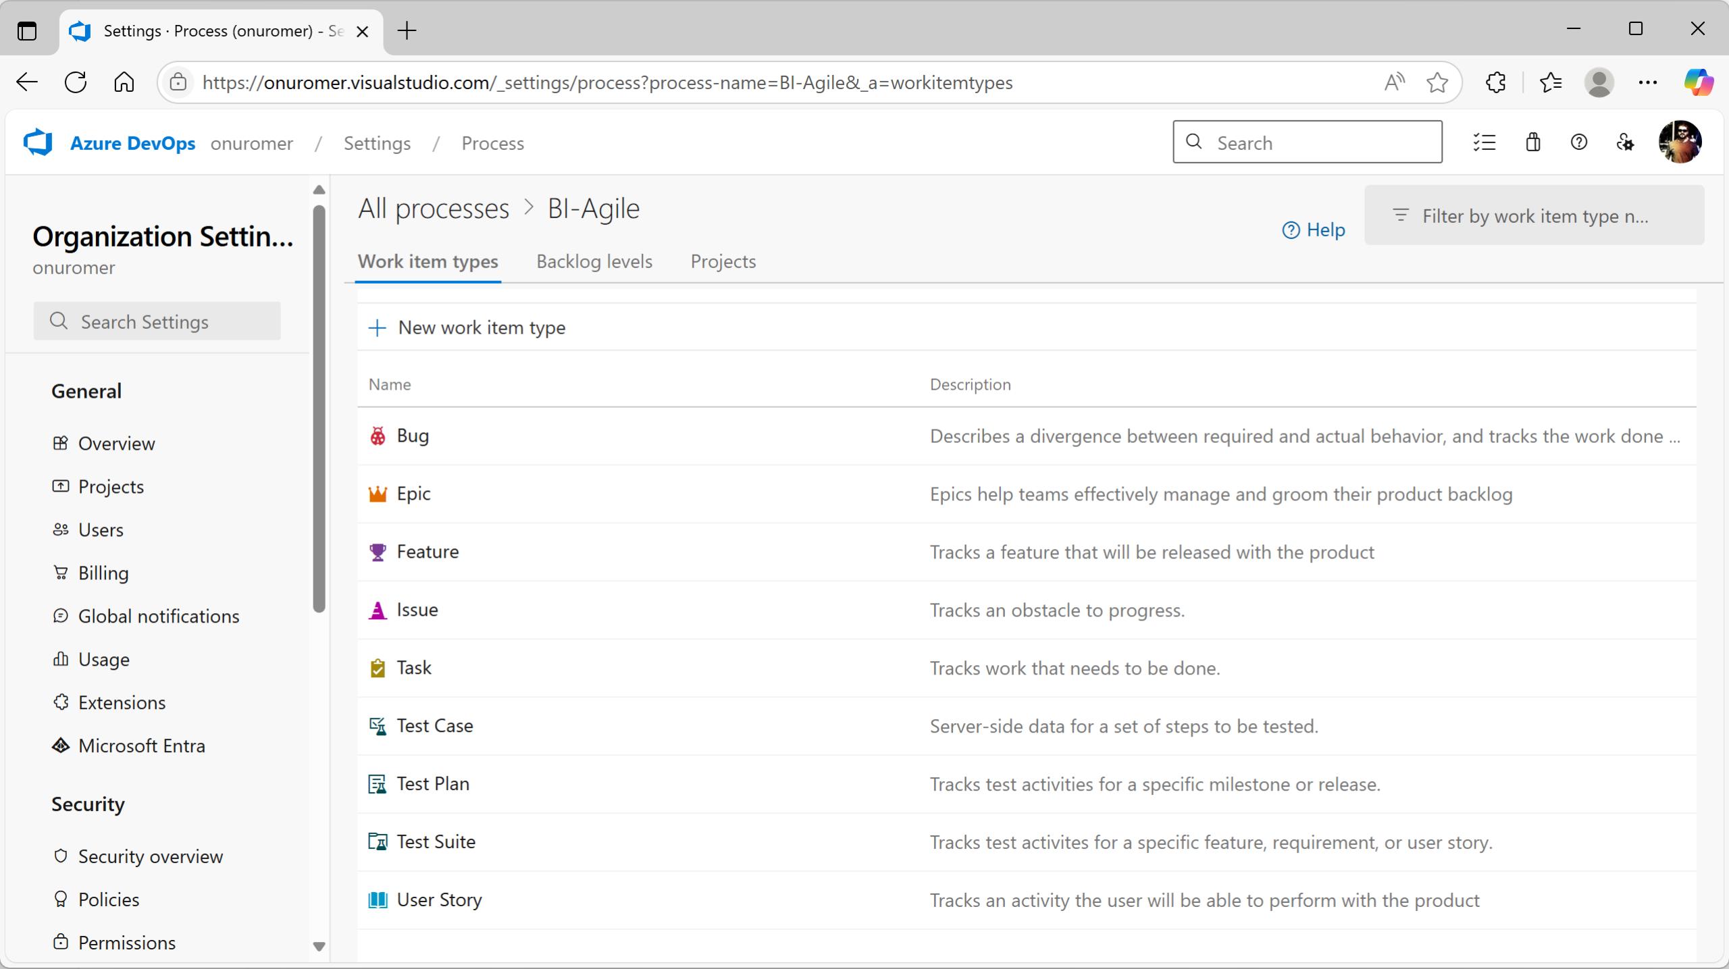Click New work item type button
The height and width of the screenshot is (969, 1729).
[467, 328]
